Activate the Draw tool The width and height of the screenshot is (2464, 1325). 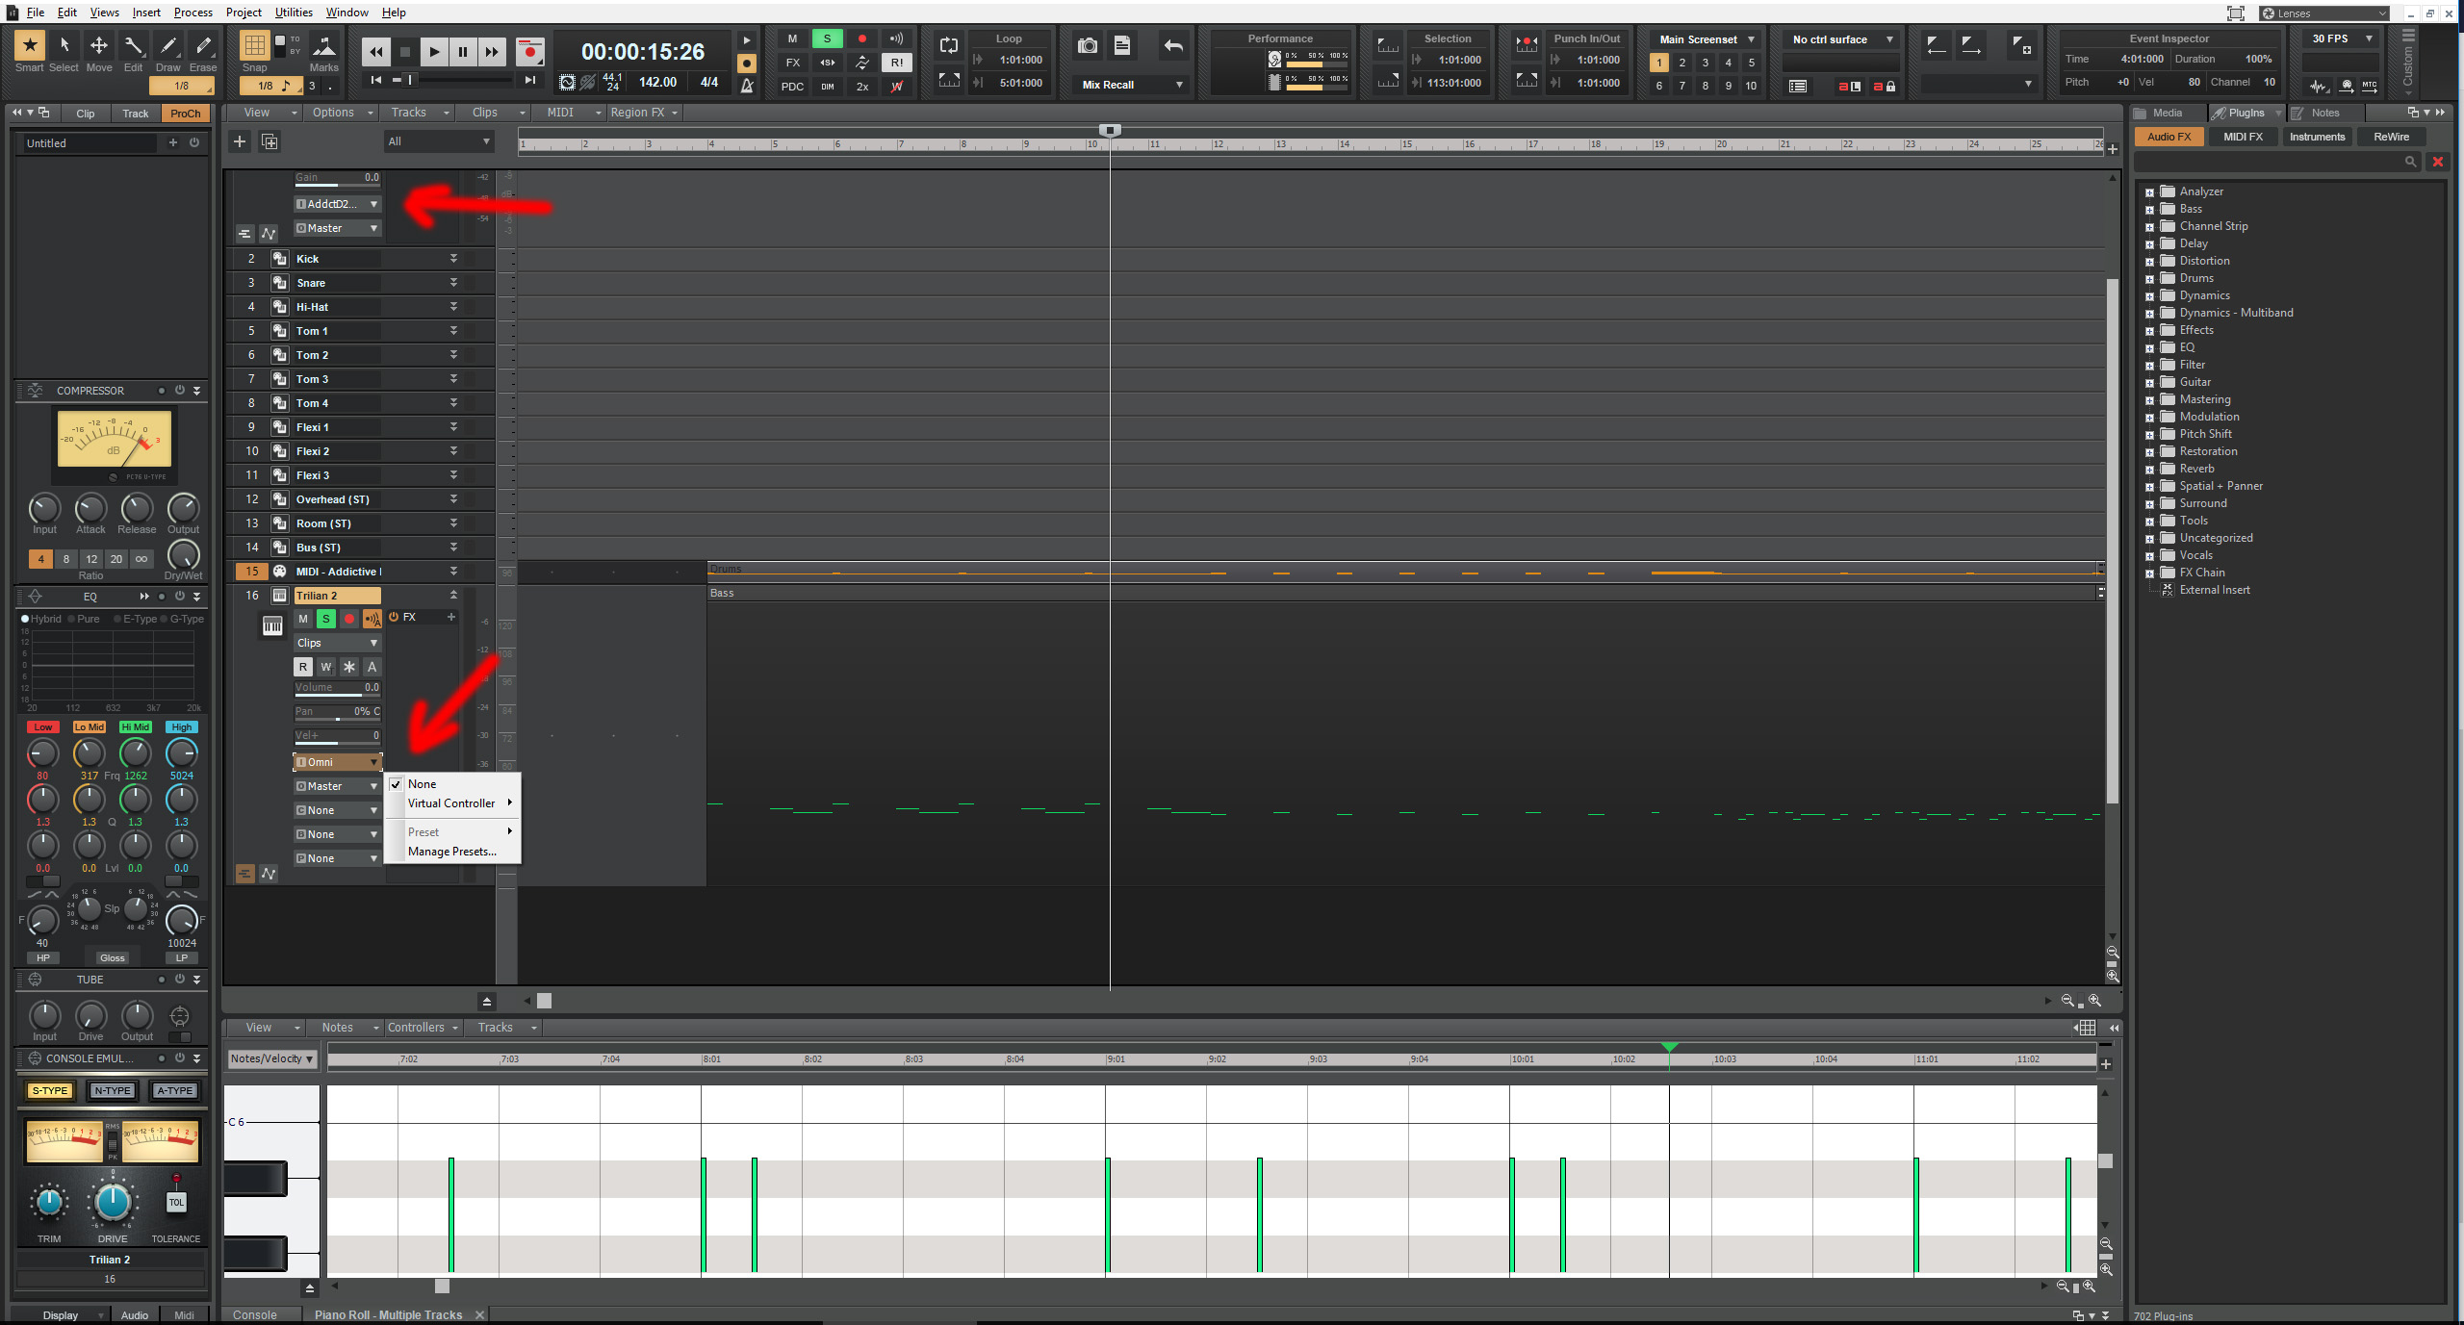(x=168, y=45)
